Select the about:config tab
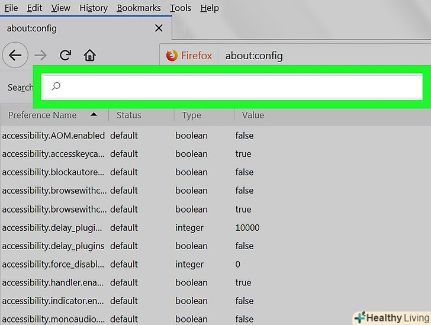 pyautogui.click(x=86, y=28)
